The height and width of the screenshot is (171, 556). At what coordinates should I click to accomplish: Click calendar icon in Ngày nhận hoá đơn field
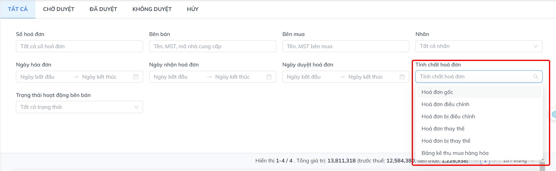click(x=269, y=77)
